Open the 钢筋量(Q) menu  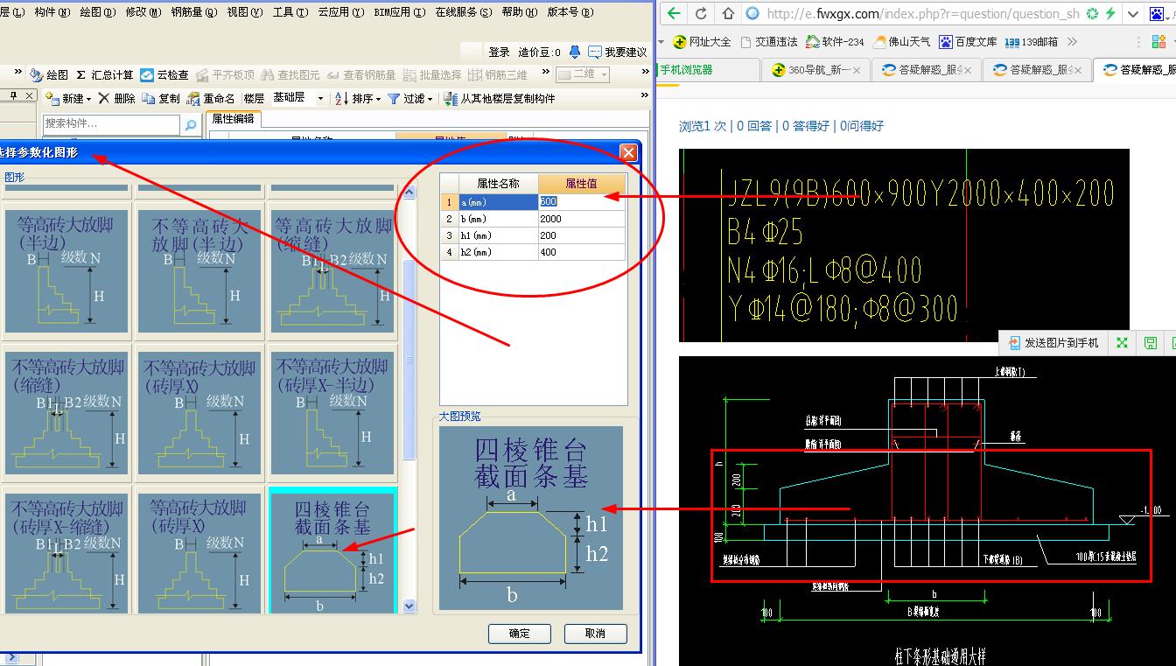pyautogui.click(x=194, y=12)
